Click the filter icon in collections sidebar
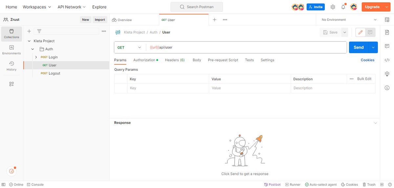This screenshot has width=394, height=188. [x=39, y=31]
